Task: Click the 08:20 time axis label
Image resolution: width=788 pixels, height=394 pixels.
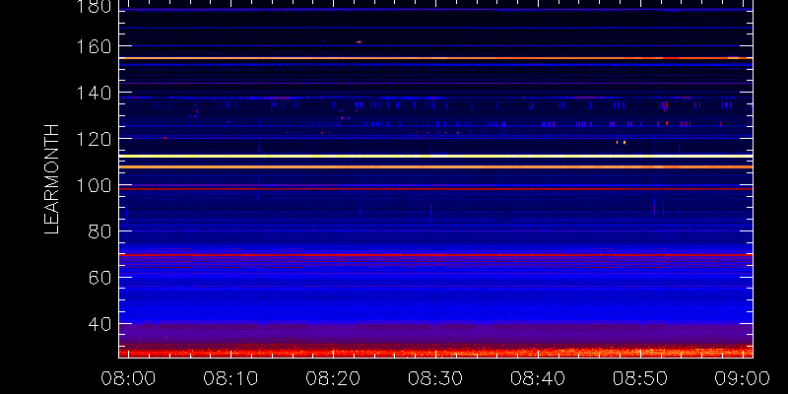Action: [333, 378]
